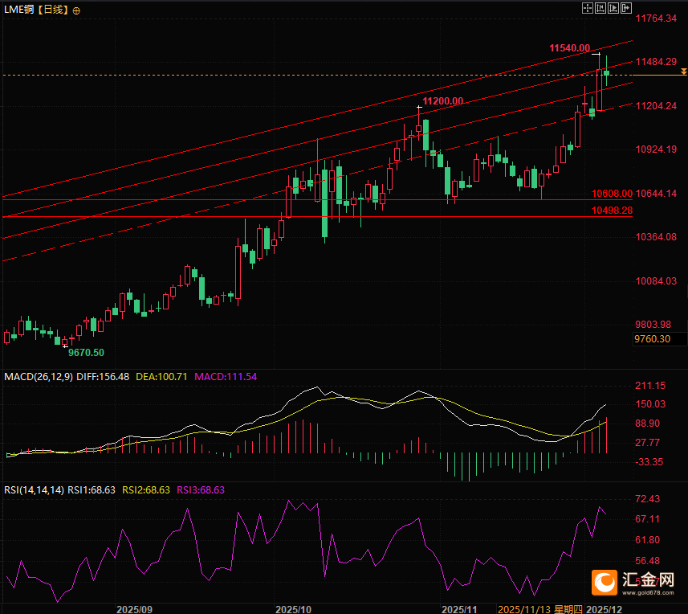Click the DEA:100.71 yellow indicator legend
The image size is (688, 614).
[161, 376]
